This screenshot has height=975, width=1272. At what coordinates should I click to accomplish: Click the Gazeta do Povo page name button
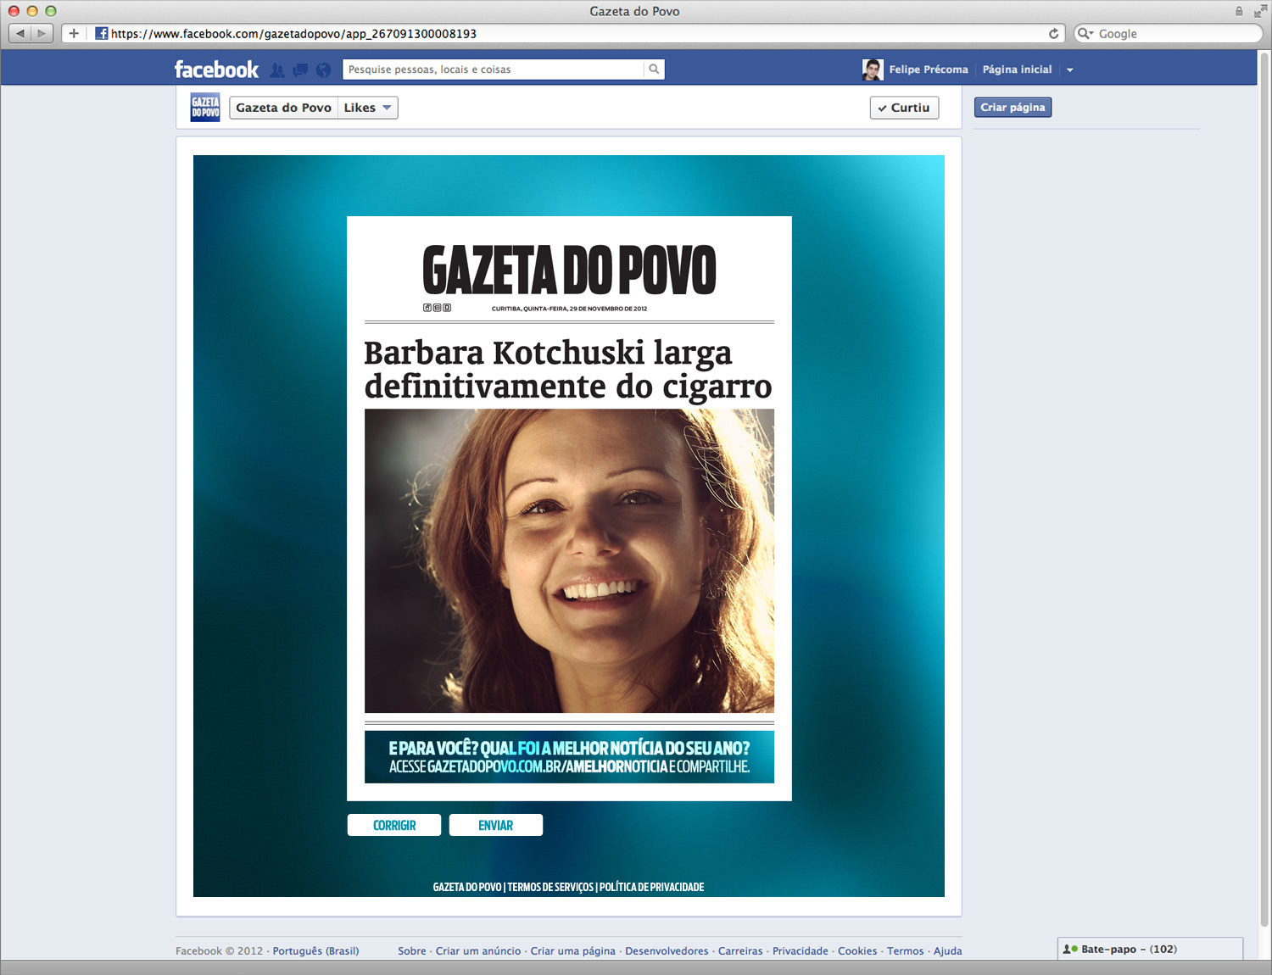coord(284,108)
